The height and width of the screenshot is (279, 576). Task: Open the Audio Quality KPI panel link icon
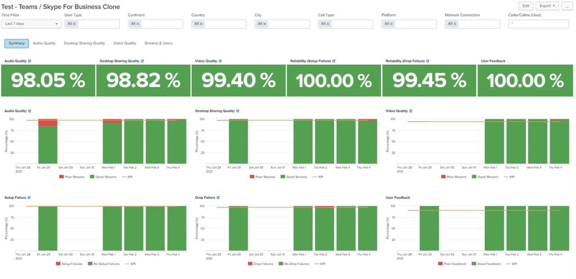point(30,61)
